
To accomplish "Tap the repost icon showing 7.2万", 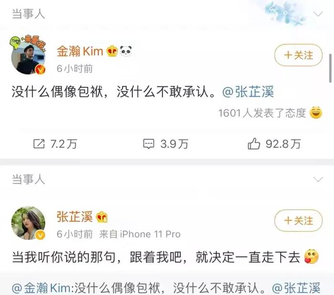I will (x=39, y=144).
